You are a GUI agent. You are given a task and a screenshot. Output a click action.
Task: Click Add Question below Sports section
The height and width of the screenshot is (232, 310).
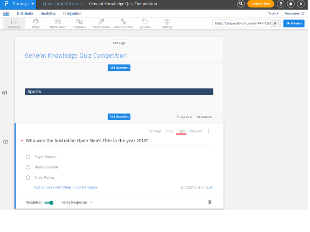[x=119, y=117]
